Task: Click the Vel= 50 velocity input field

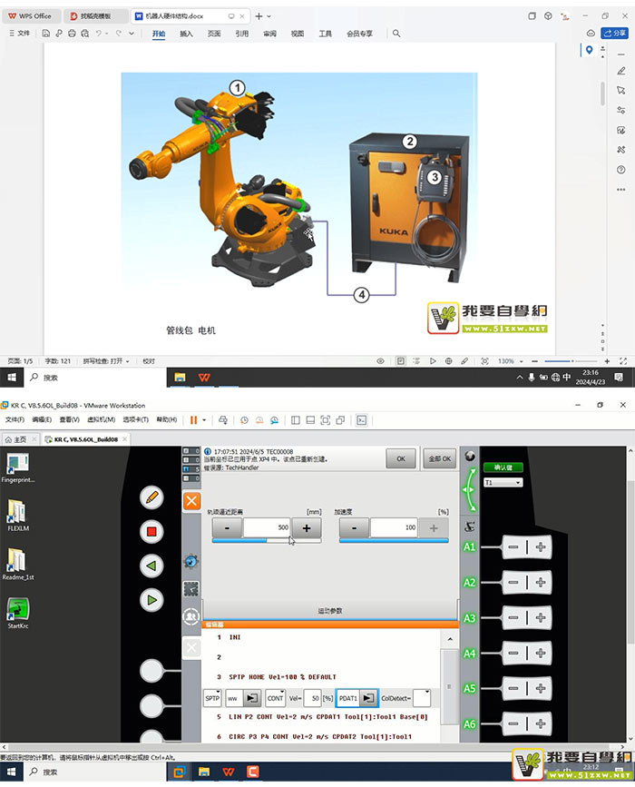Action: click(x=312, y=698)
